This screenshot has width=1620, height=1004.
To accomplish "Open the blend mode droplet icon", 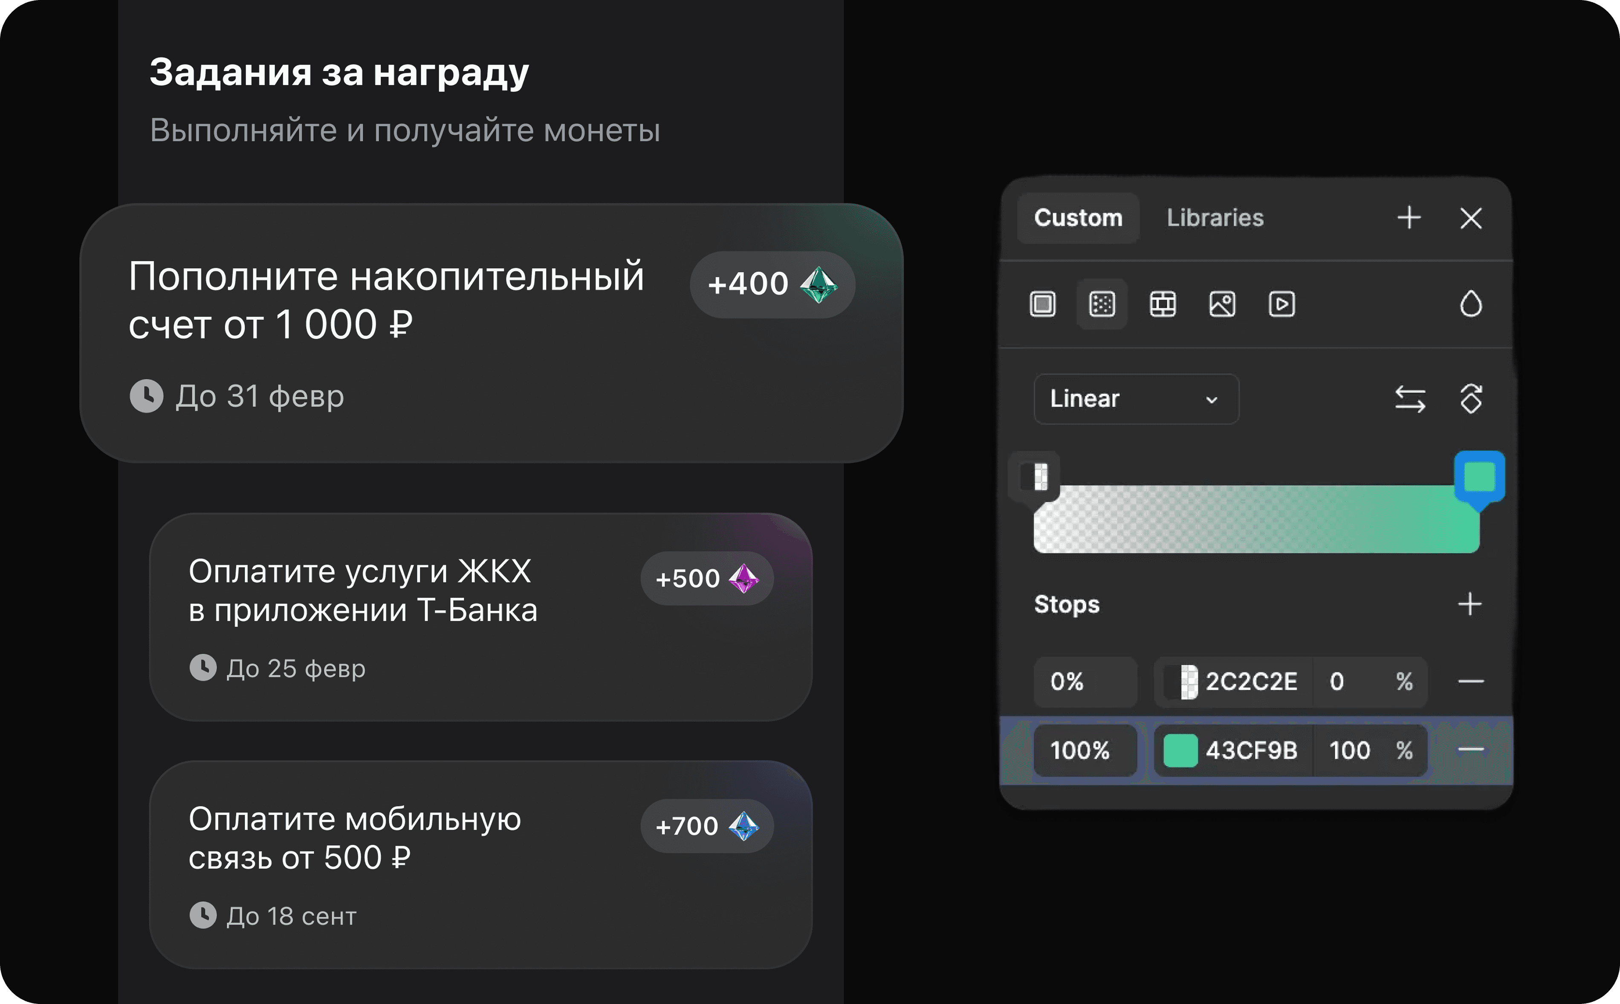I will (1470, 304).
